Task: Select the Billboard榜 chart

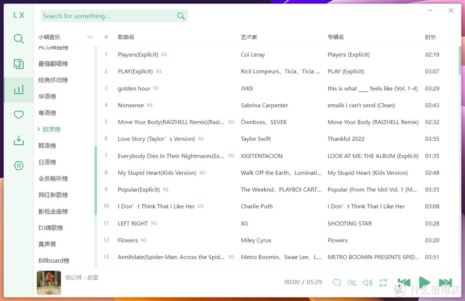Action: (x=54, y=261)
